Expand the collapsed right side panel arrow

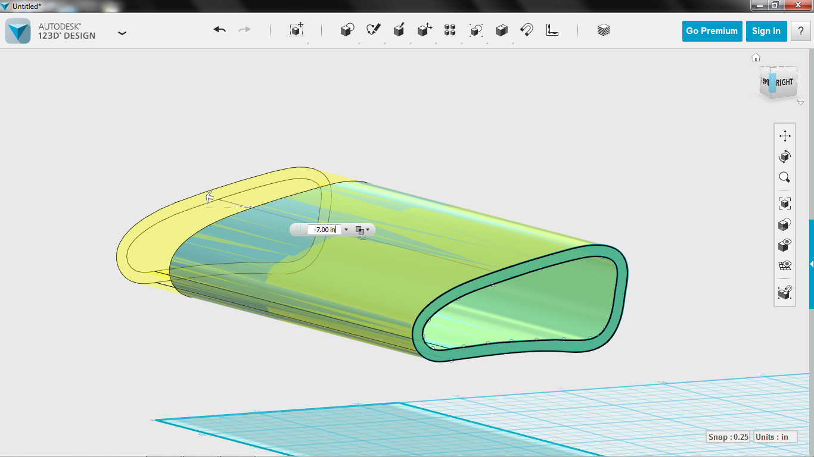811,264
